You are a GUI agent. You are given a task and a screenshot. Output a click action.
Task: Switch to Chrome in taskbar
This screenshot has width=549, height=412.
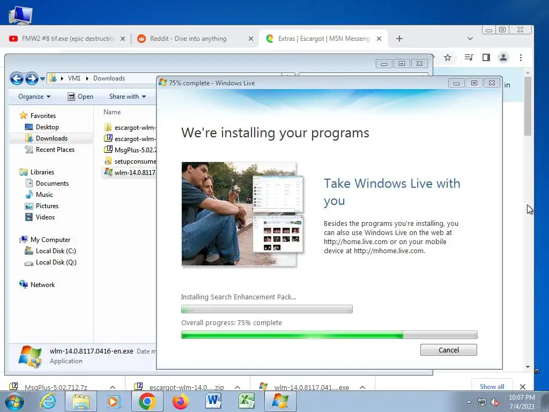147,401
